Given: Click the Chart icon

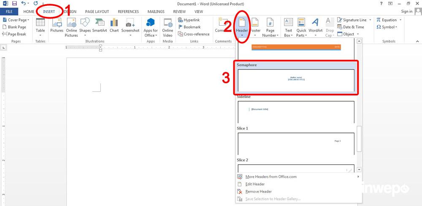Looking at the screenshot, I should [114, 26].
